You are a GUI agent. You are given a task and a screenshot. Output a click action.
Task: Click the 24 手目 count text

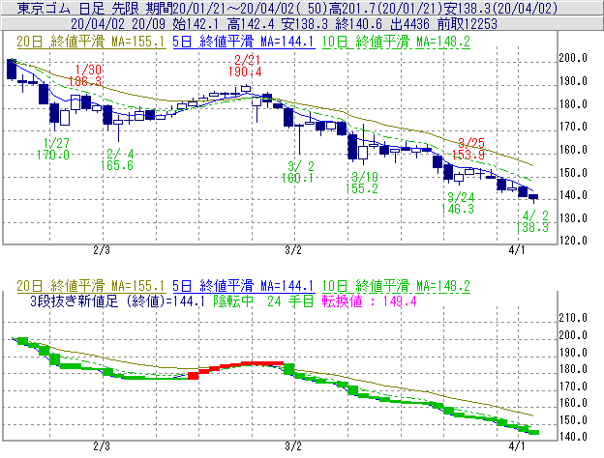[x=290, y=301]
